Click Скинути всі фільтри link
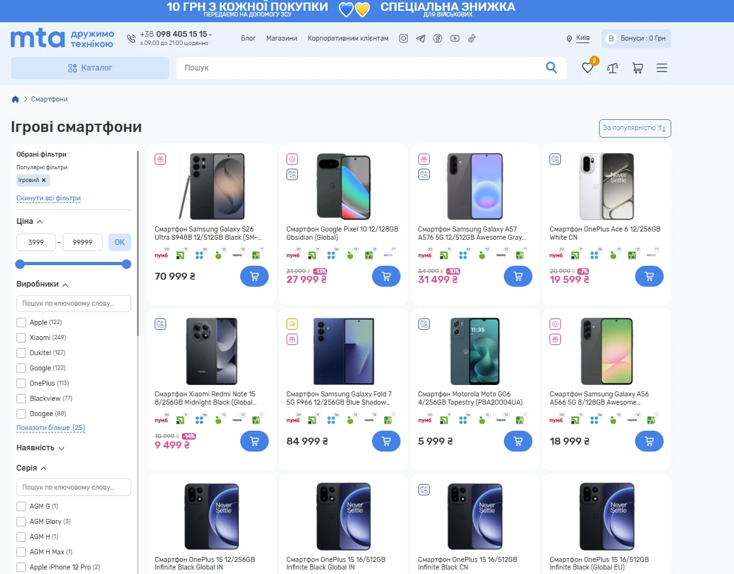Image resolution: width=734 pixels, height=574 pixels. tap(48, 199)
